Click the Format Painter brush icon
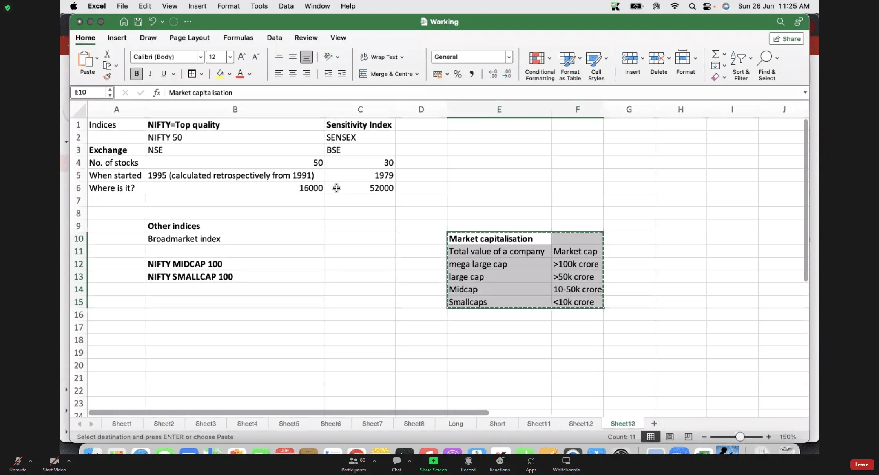 tap(107, 77)
